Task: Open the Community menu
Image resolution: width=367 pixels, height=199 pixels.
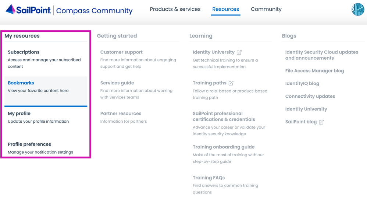Action: 266,9
